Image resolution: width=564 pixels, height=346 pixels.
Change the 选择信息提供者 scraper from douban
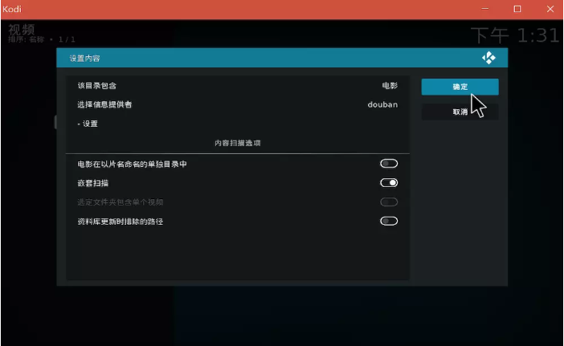(x=237, y=104)
